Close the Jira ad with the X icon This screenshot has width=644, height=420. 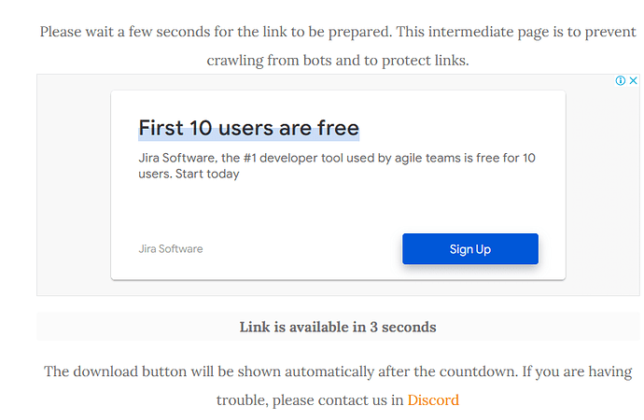pyautogui.click(x=634, y=80)
